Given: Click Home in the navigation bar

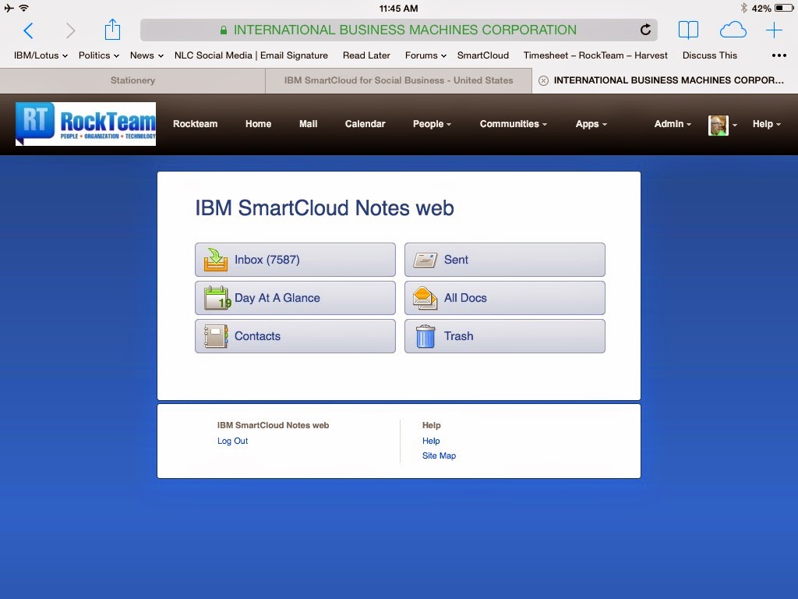Looking at the screenshot, I should pos(258,124).
